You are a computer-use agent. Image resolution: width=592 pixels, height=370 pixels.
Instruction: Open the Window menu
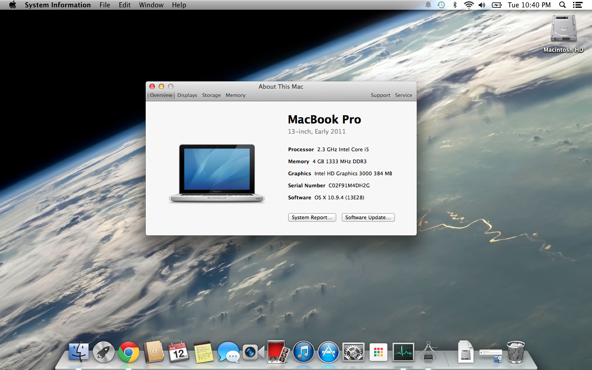(x=151, y=5)
